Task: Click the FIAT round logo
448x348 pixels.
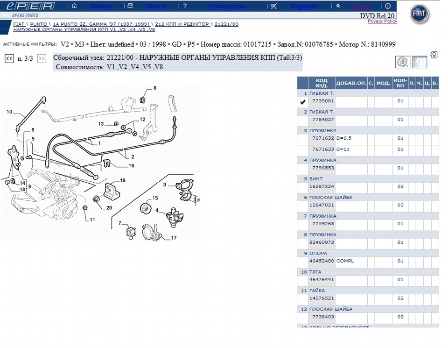Action: click(x=419, y=14)
